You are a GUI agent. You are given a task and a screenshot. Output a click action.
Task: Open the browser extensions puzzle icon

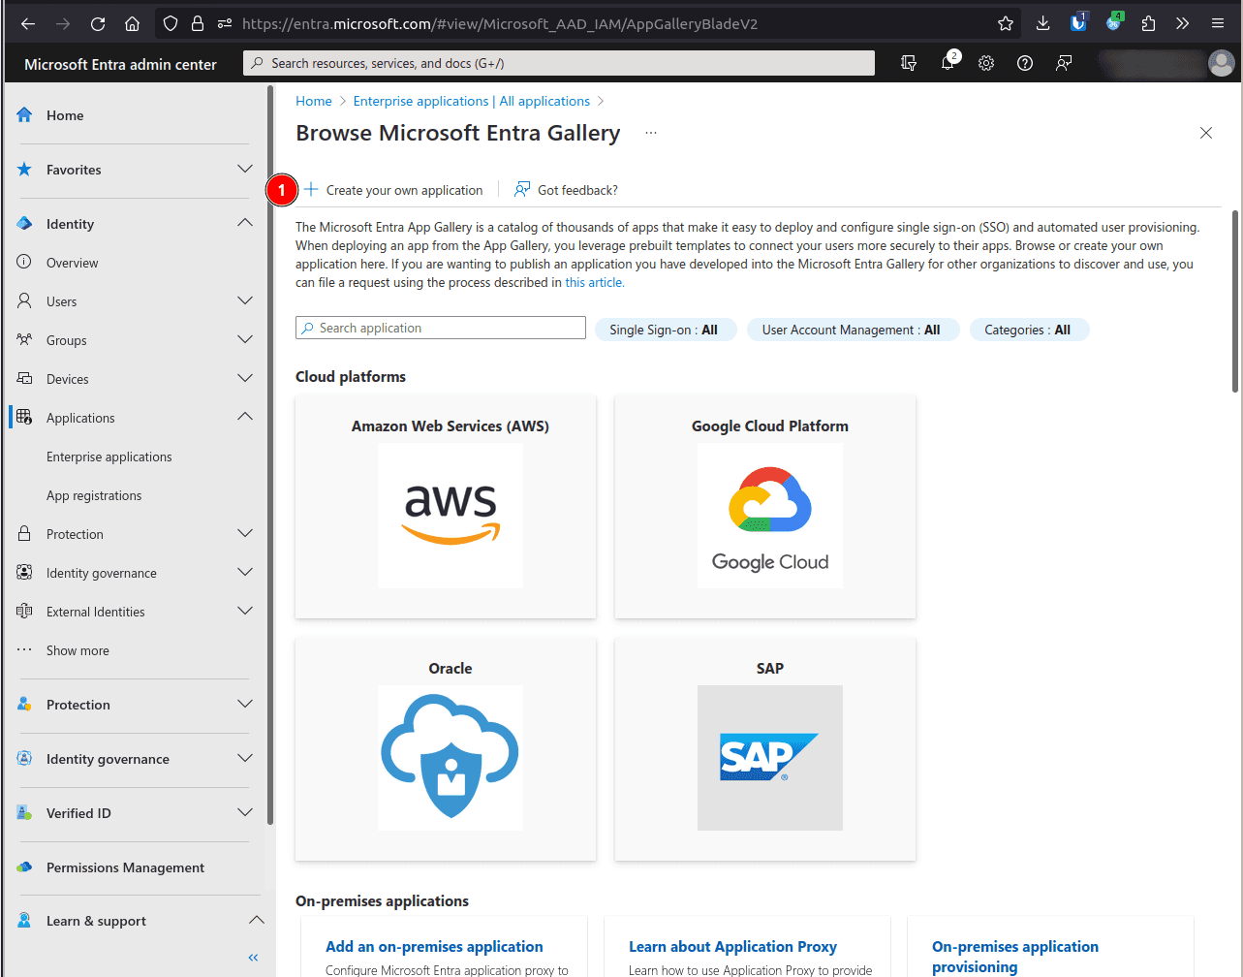(1148, 23)
